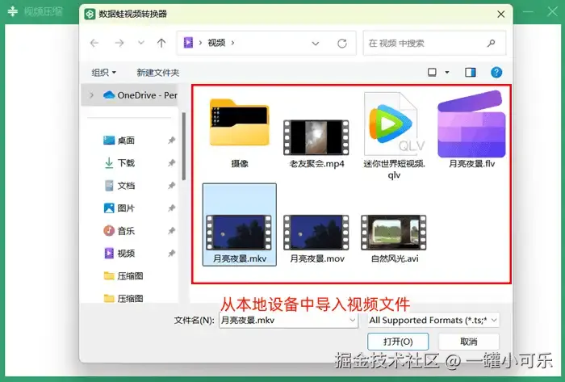Screen dimensions: 565x382
Task: Unpin 文档 via its pin icon
Action: pyautogui.click(x=171, y=186)
